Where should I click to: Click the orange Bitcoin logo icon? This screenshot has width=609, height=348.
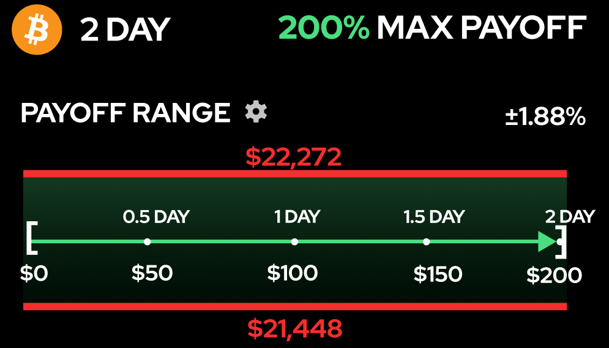[x=37, y=29]
